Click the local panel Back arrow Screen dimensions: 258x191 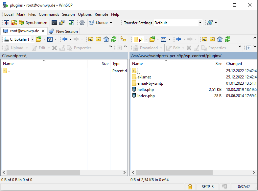65,39
